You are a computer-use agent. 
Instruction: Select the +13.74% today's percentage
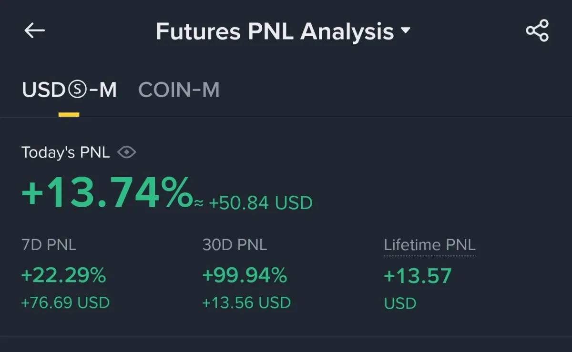pos(107,193)
